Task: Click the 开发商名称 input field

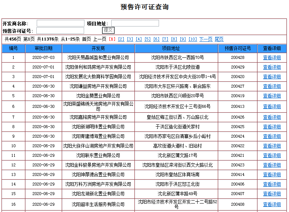Action: 60,24
